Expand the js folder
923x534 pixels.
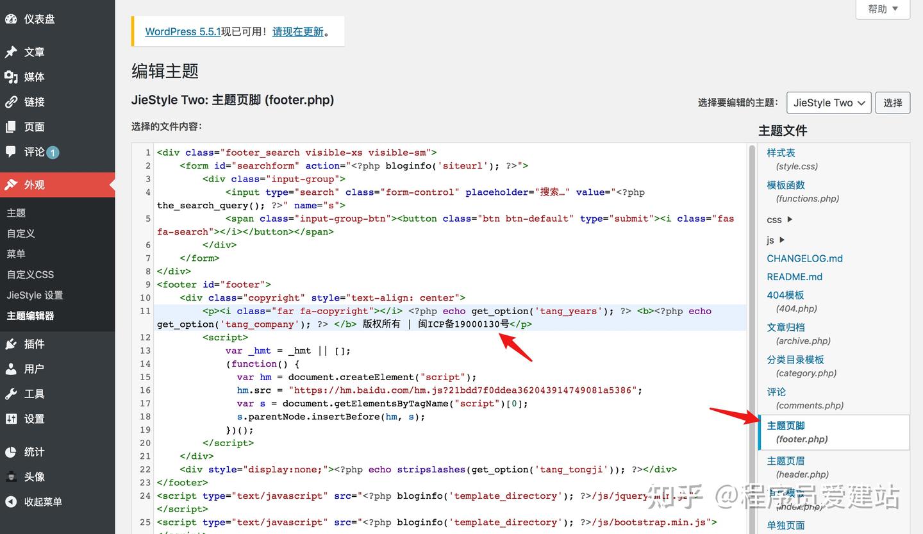776,240
